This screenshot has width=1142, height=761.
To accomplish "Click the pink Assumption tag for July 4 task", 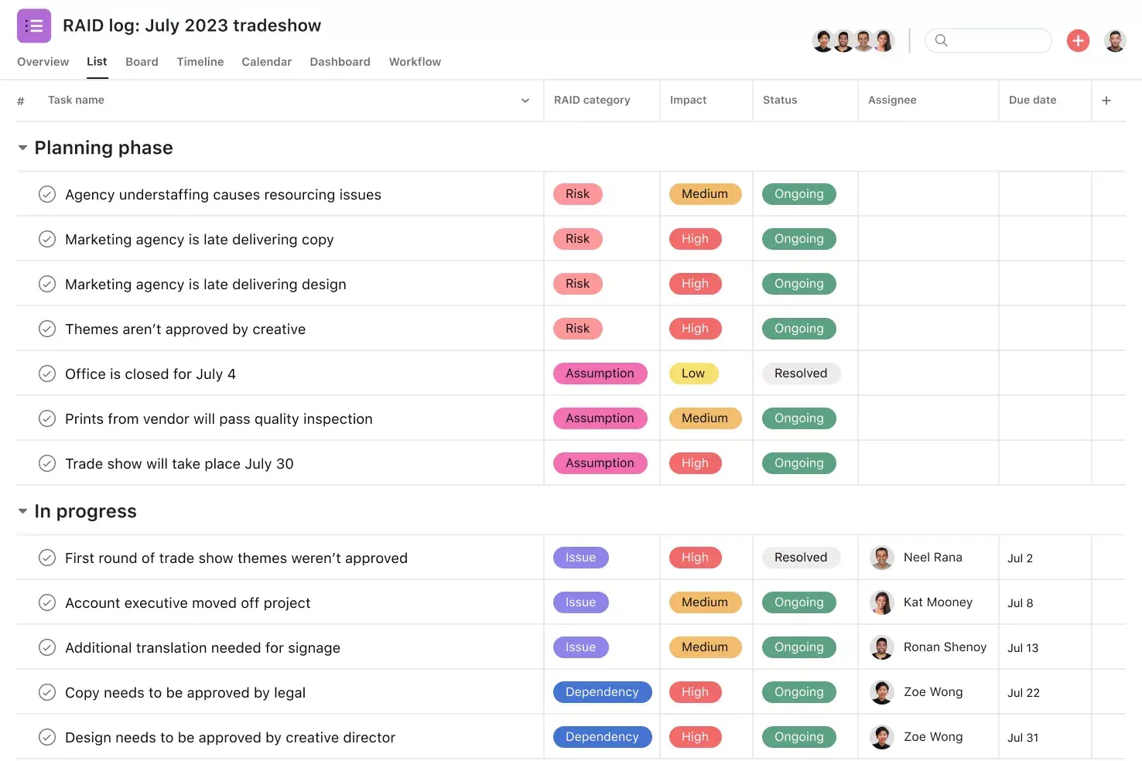I will [600, 374].
